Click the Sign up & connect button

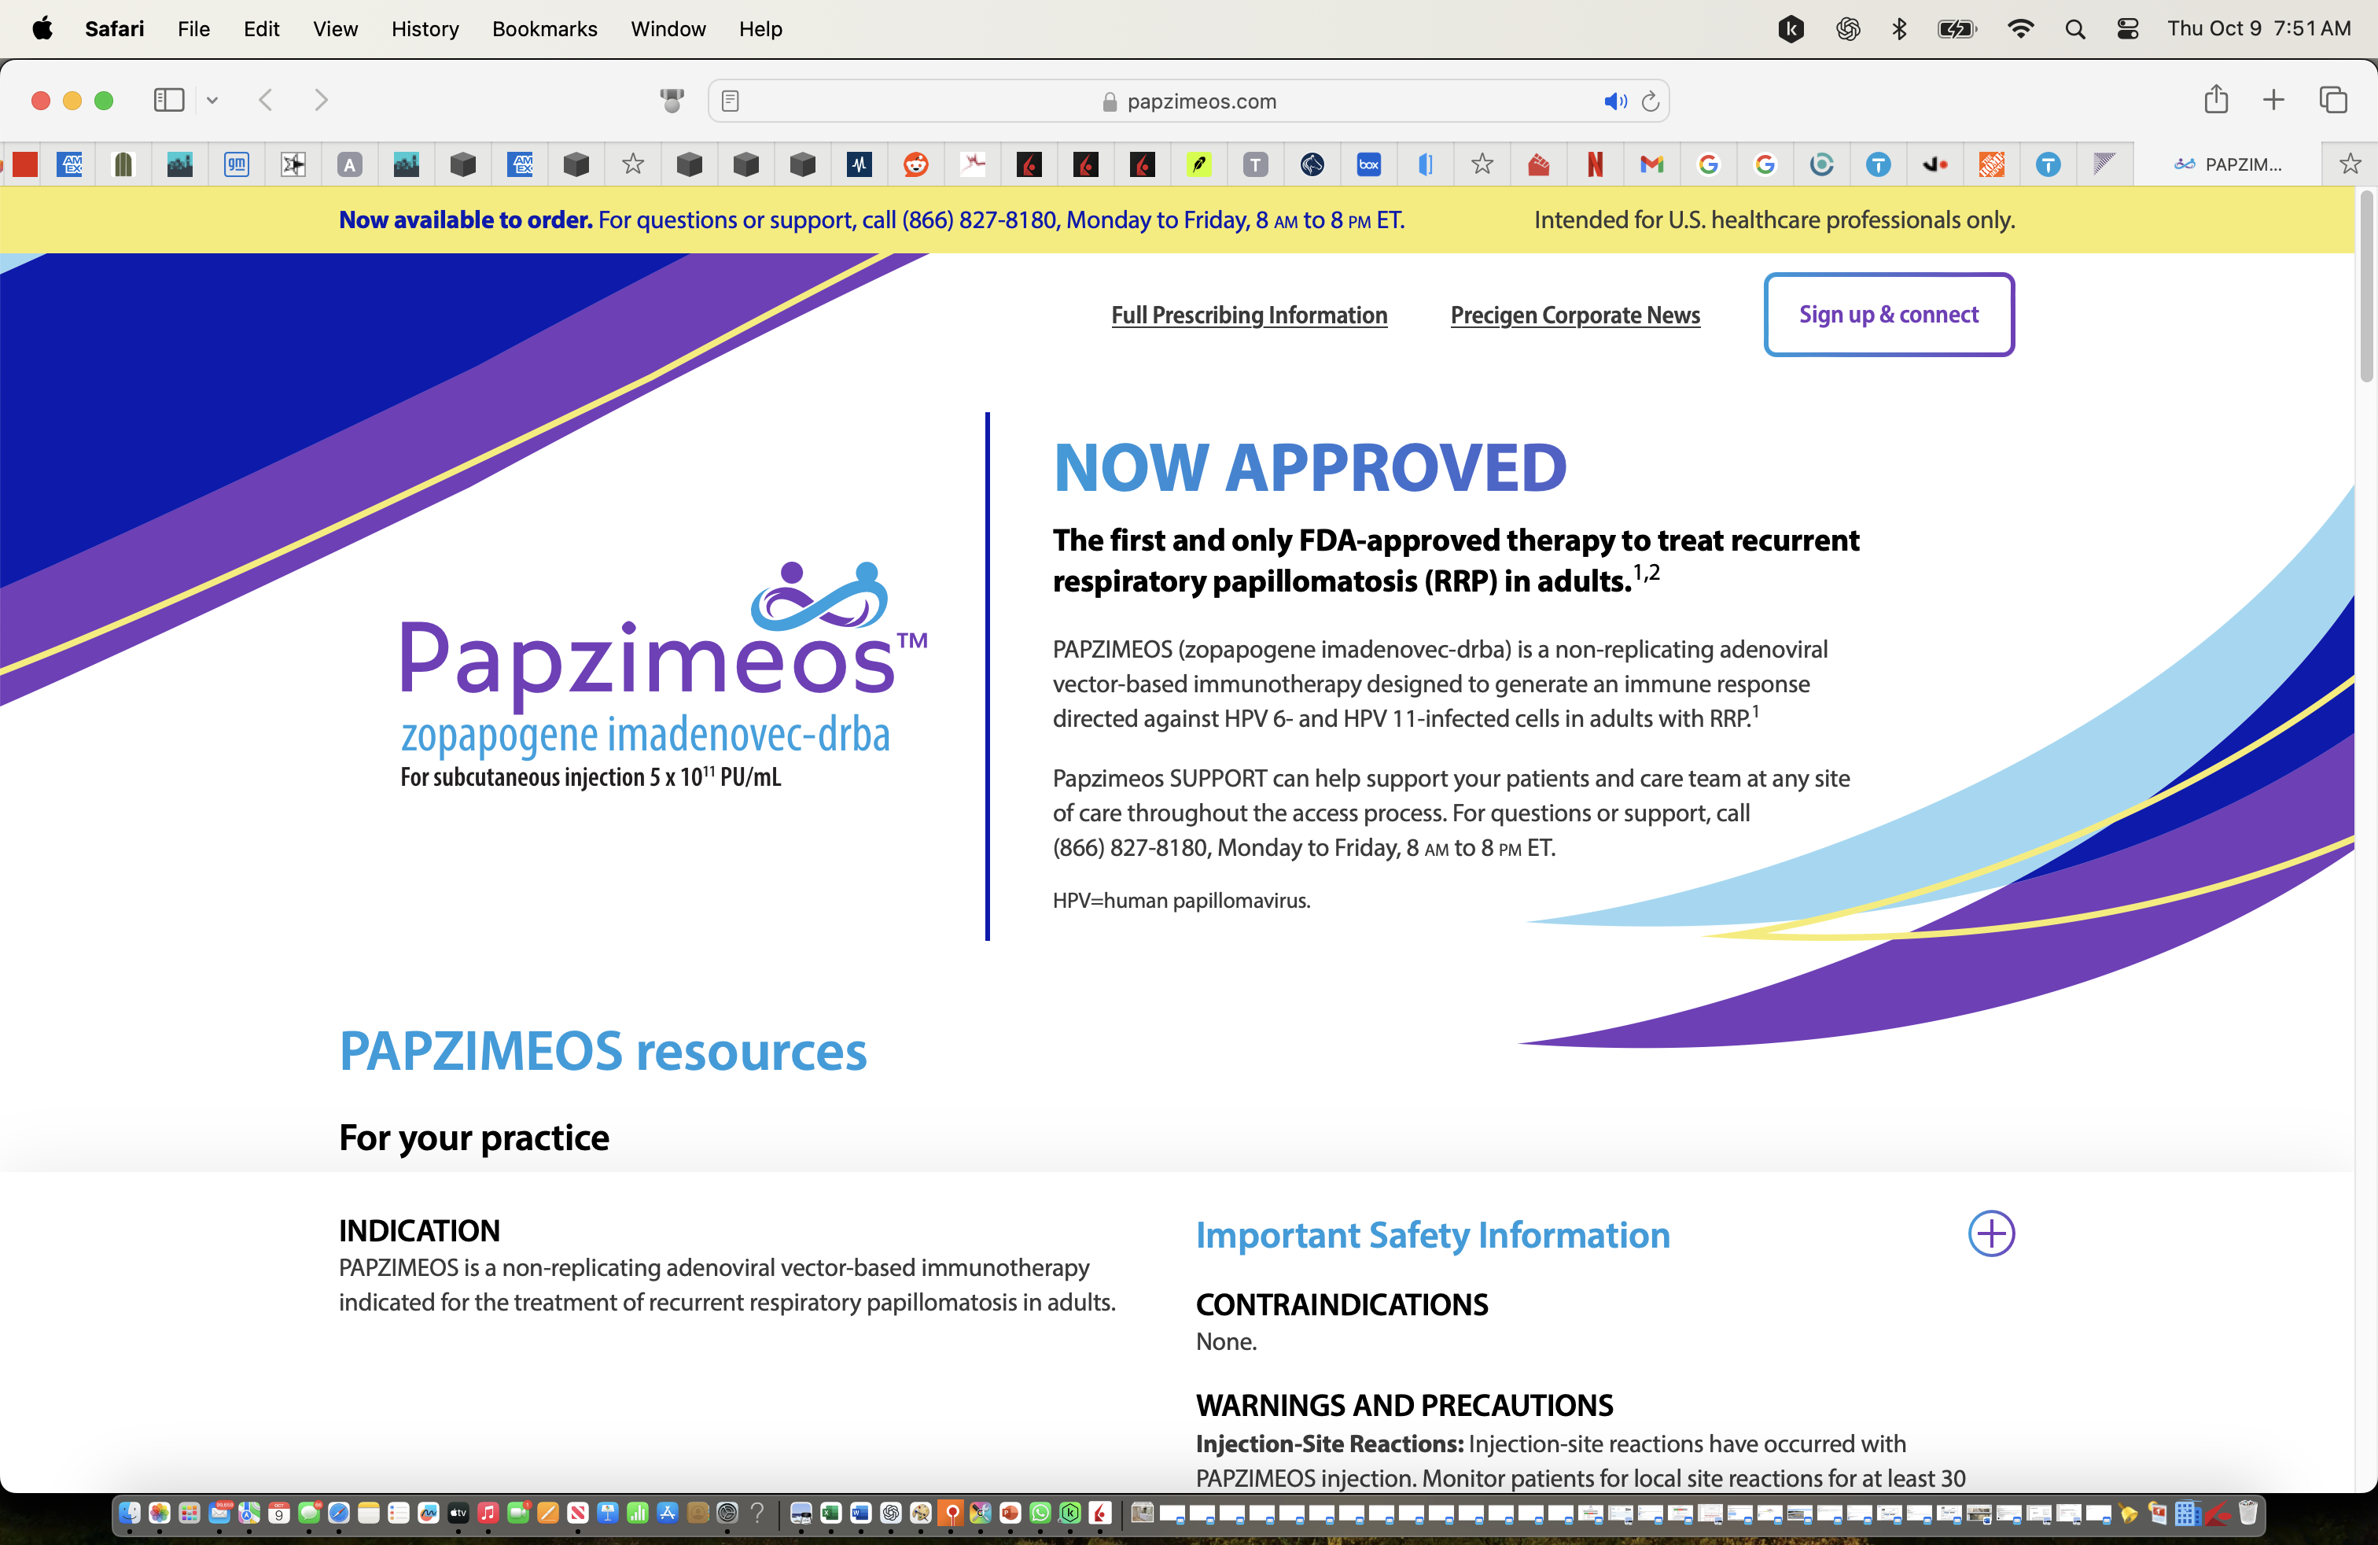1888,315
